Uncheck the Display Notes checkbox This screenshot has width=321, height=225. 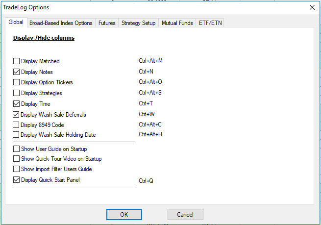[16, 72]
